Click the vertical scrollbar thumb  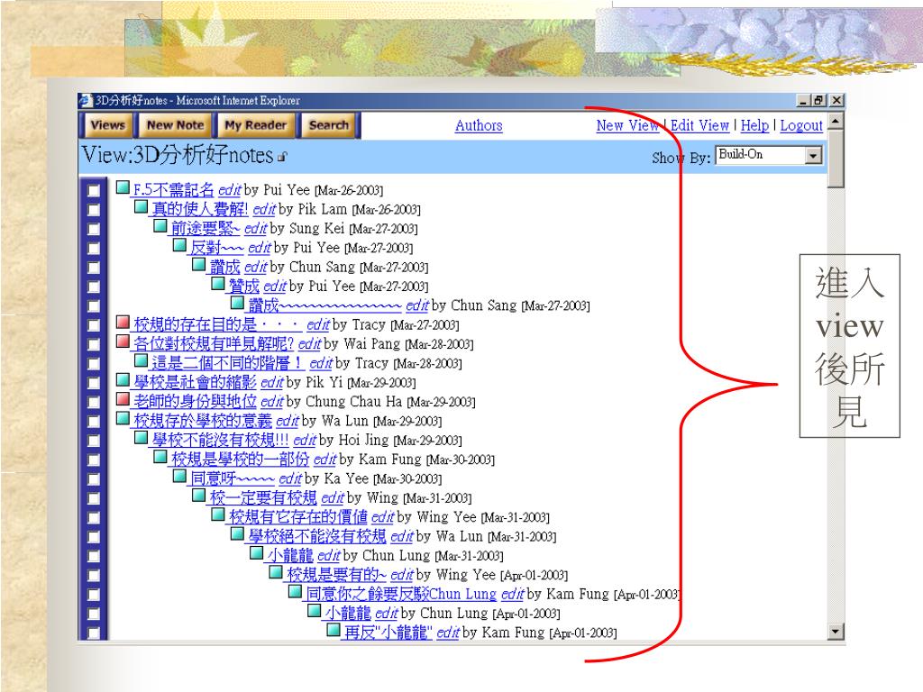pos(836,159)
